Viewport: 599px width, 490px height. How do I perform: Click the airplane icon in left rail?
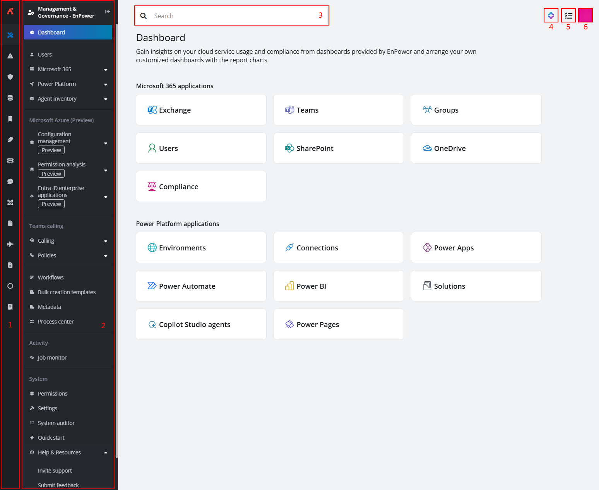10,244
